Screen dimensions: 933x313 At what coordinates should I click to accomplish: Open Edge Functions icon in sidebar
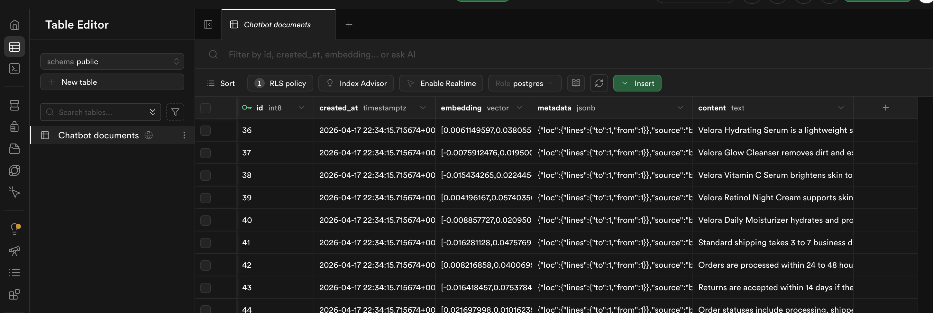point(14,170)
